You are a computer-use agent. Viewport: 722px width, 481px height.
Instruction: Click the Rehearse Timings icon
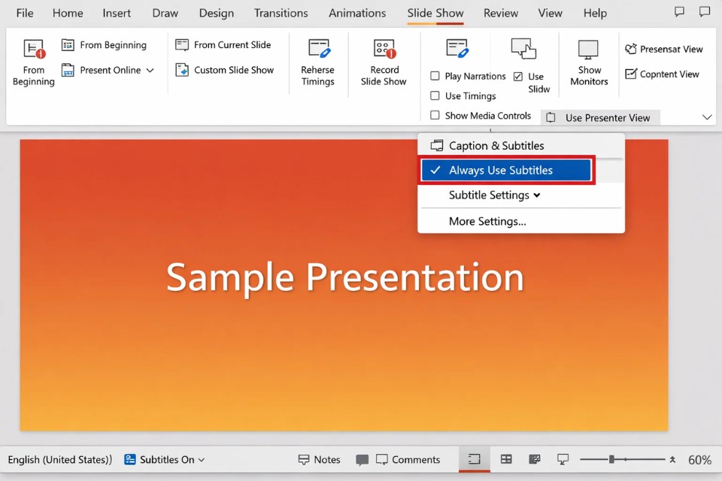coord(318,50)
